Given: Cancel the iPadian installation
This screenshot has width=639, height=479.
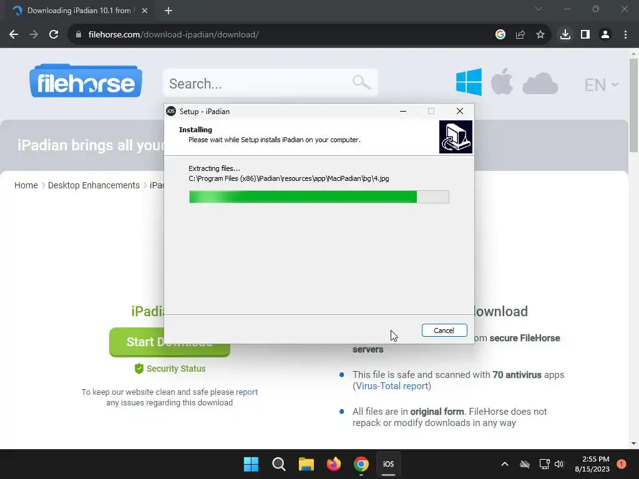Looking at the screenshot, I should point(444,331).
